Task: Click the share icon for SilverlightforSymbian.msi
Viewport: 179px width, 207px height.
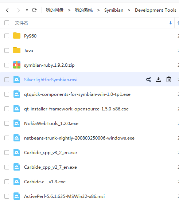Action: [x=148, y=79]
